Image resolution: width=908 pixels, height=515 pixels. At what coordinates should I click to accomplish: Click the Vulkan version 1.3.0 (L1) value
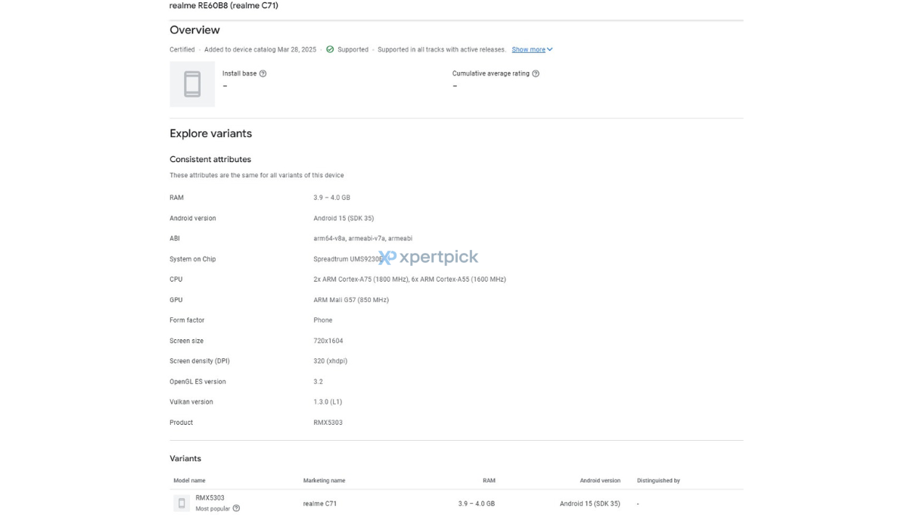[x=328, y=402]
